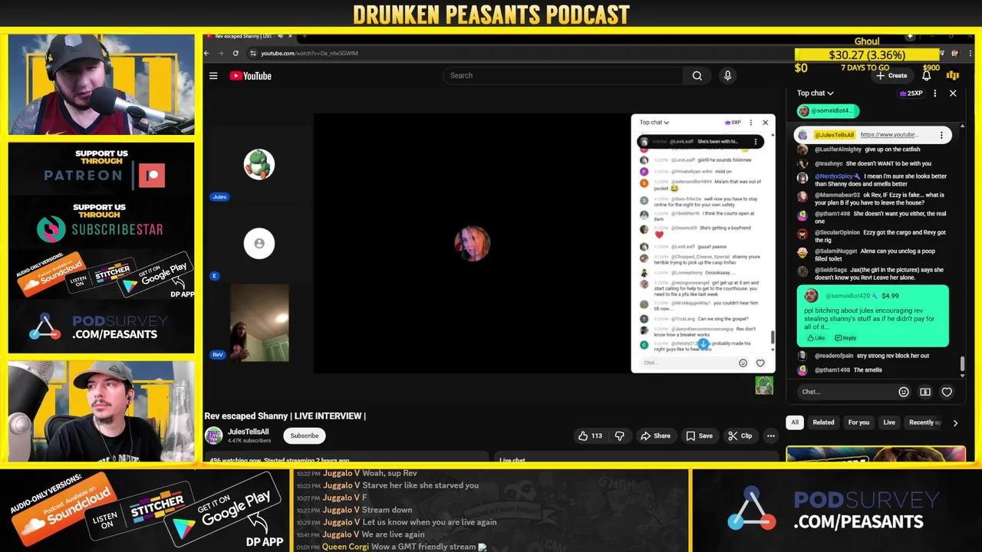982x552 pixels.
Task: Send a heart reaction in right chat
Action: coord(947,392)
